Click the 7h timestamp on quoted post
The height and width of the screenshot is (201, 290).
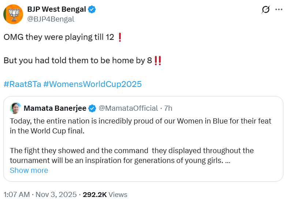click(168, 108)
